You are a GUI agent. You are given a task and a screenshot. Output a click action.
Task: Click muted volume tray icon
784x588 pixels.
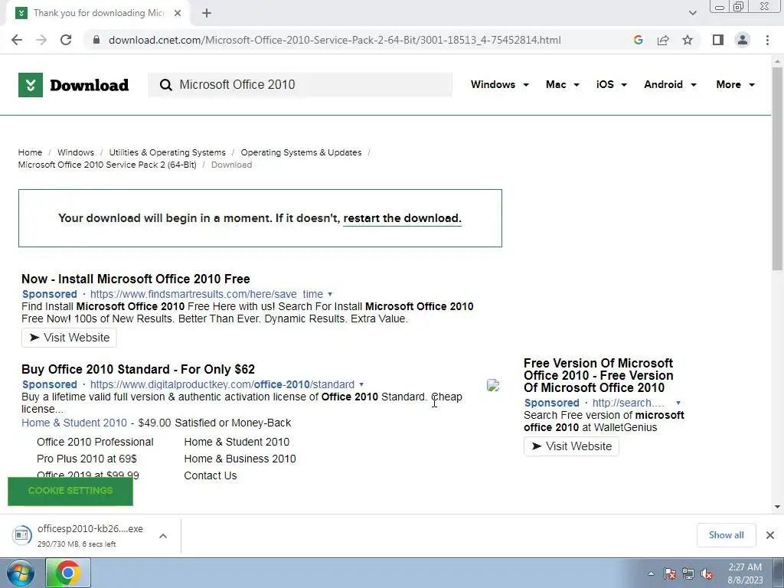[707, 574]
